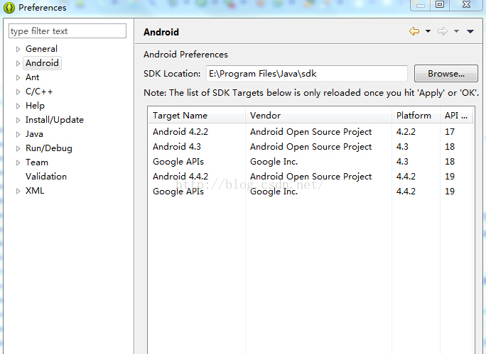Image resolution: width=486 pixels, height=354 pixels.
Task: Sort by API column header
Action: point(456,116)
